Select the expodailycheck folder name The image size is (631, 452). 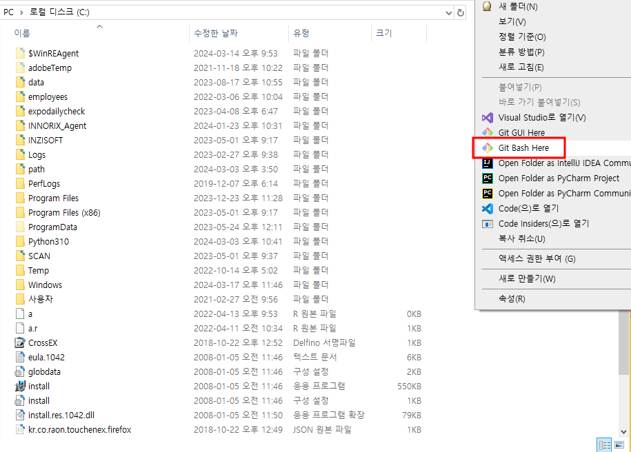pos(57,112)
